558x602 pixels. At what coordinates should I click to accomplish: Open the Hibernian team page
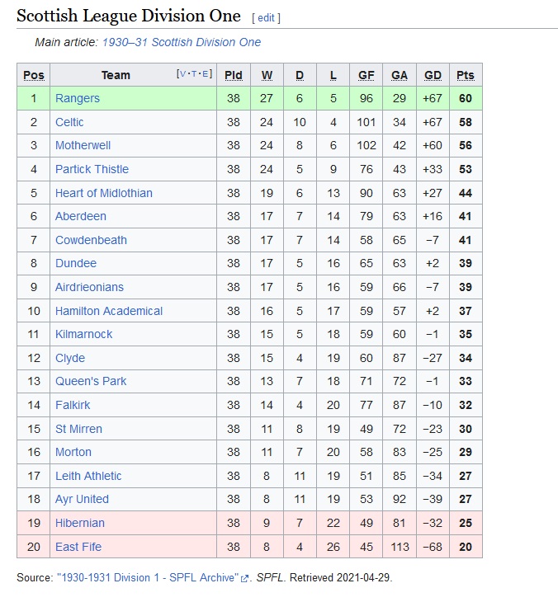click(x=80, y=523)
